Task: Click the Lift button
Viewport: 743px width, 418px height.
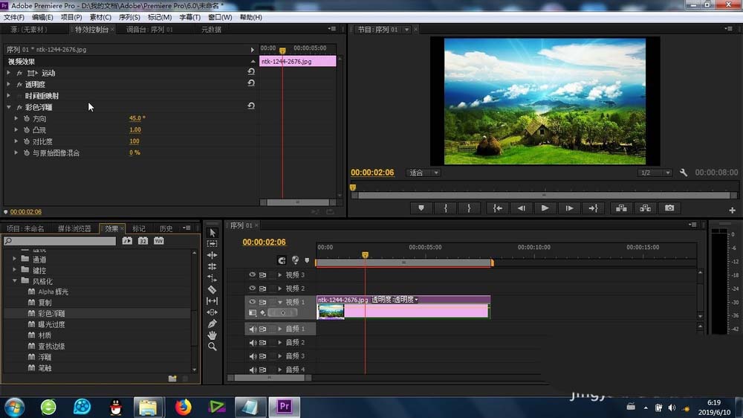Action: [x=621, y=208]
